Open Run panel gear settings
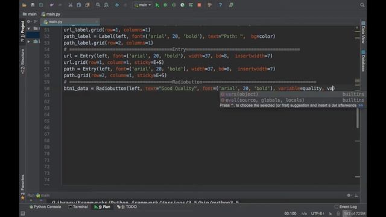This screenshot has height=217, width=386. [x=349, y=195]
